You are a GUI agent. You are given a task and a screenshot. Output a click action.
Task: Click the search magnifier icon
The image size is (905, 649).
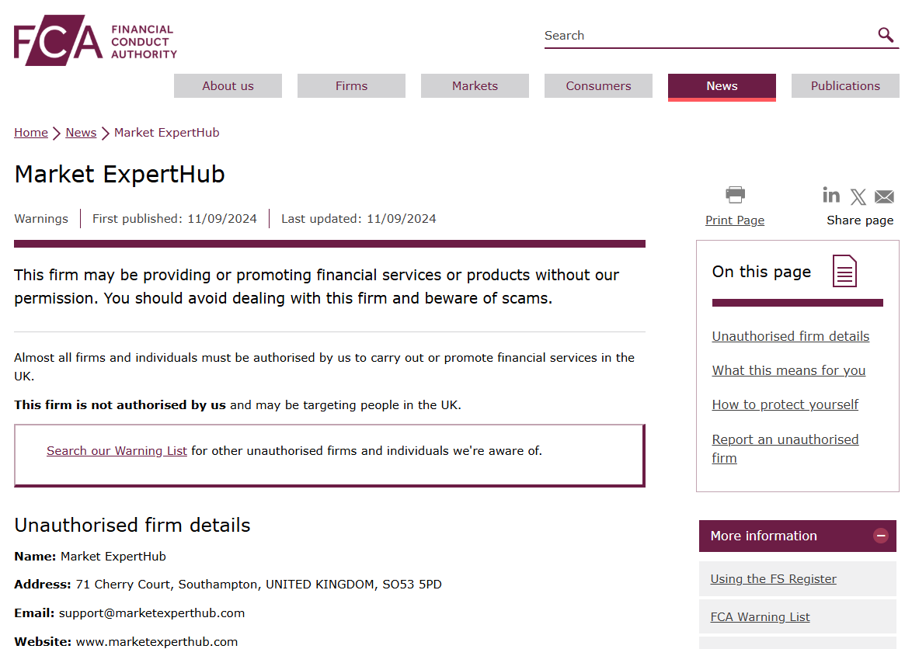click(x=886, y=35)
